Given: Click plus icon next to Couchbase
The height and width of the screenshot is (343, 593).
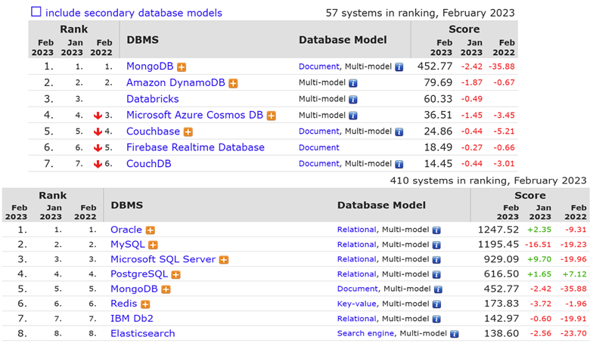Looking at the screenshot, I should coord(188,132).
